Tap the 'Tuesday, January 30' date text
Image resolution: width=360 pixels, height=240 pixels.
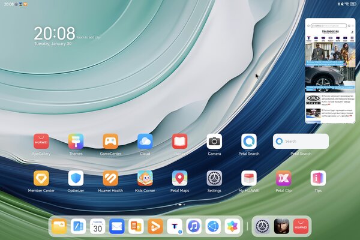coord(53,44)
